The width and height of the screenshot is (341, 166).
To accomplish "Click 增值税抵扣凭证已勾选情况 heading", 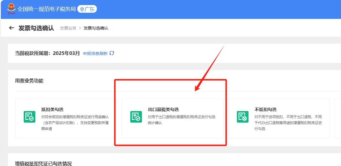I will (x=43, y=164).
